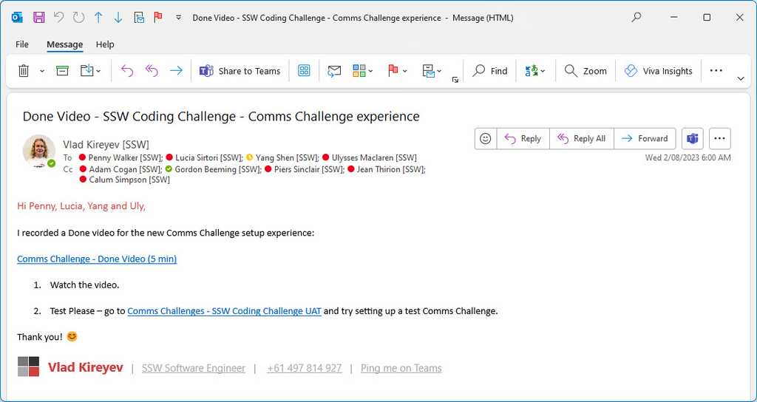Viewport: 757px width, 402px height.
Task: Open the Comms Challenge - Done Video link
Action: click(x=97, y=259)
